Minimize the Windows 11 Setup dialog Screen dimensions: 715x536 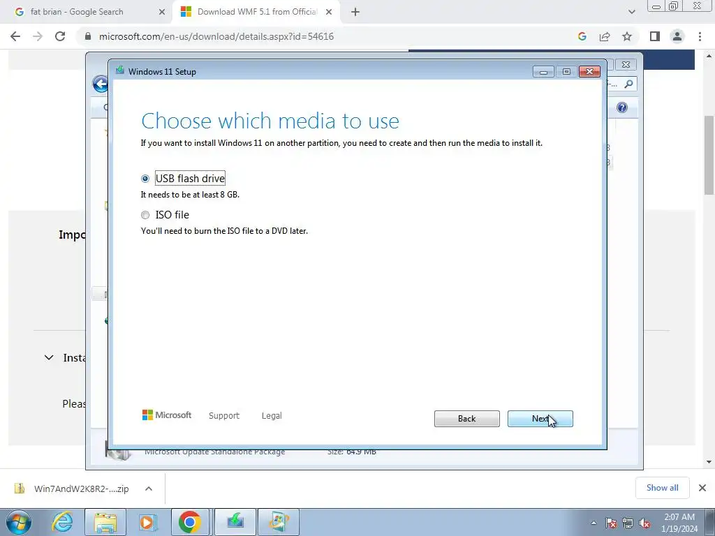543,72
